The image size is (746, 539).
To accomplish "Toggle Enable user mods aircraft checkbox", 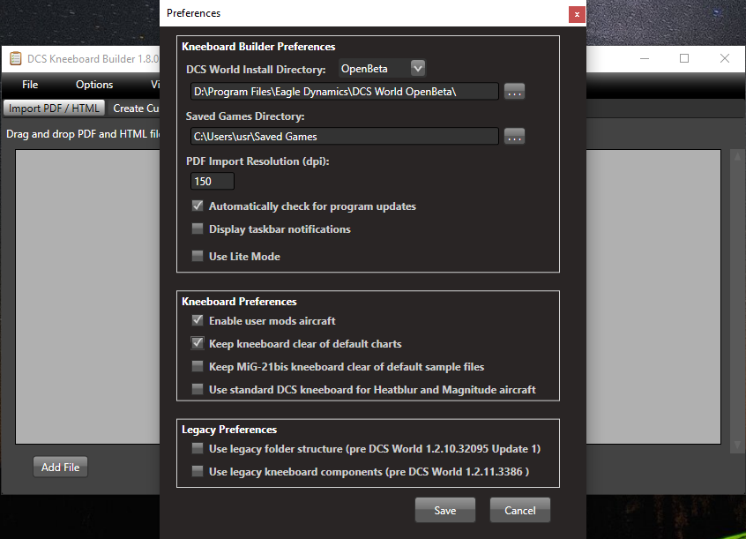I will 197,320.
